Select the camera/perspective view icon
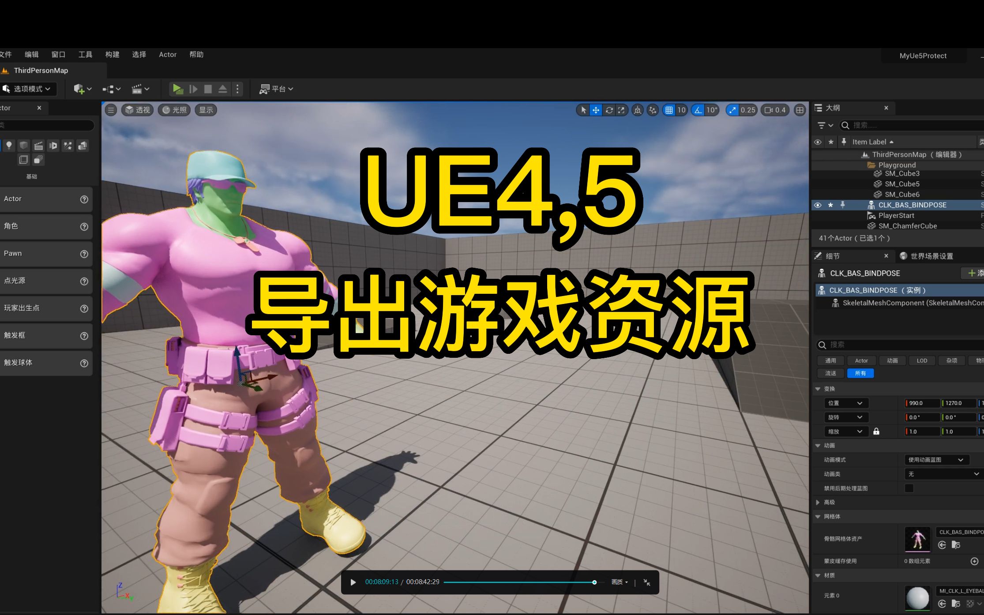The image size is (984, 615). click(x=139, y=110)
